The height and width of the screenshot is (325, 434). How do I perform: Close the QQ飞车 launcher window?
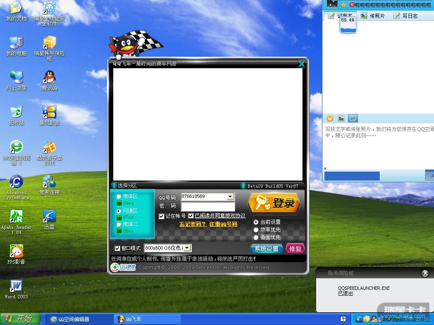pos(301,64)
